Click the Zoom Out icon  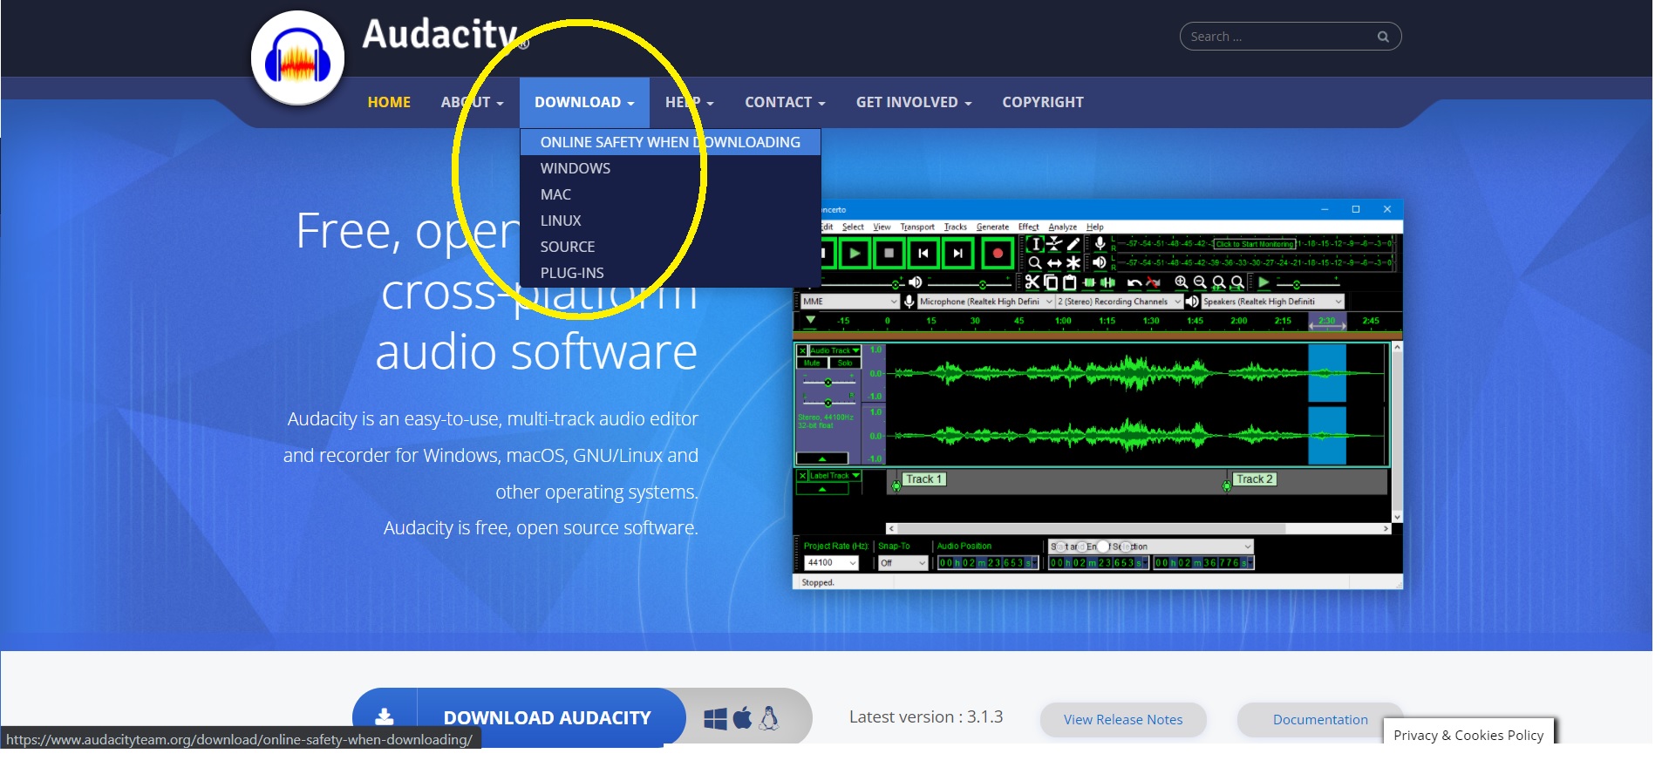pos(1200,282)
